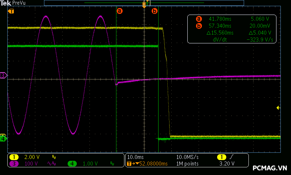The image size is (291, 175).
Task: Select the orange trigger position marker at top
Action: pyautogui.click(x=144, y=6)
